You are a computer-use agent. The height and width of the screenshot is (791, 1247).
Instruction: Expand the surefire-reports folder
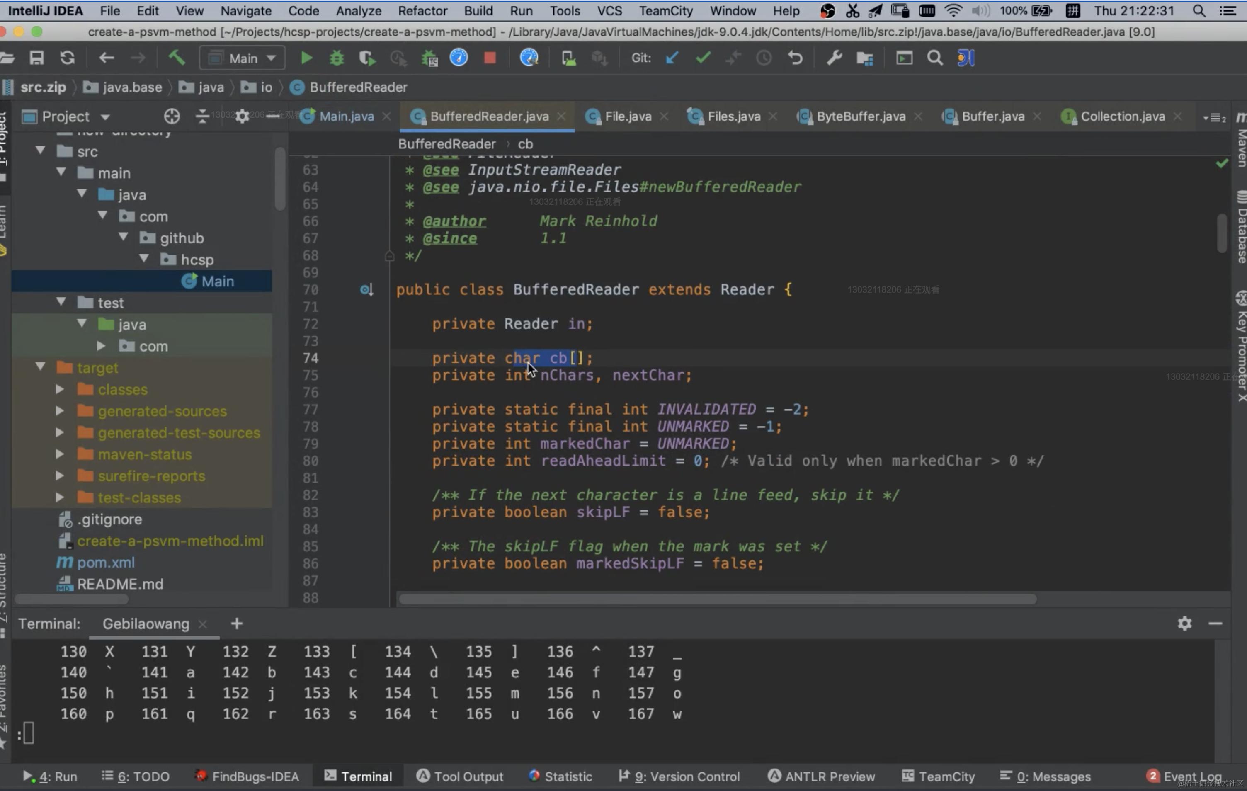point(60,476)
